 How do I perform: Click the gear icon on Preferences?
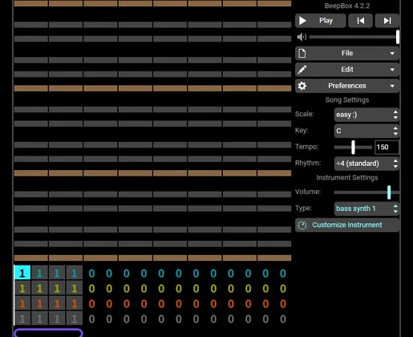(302, 86)
